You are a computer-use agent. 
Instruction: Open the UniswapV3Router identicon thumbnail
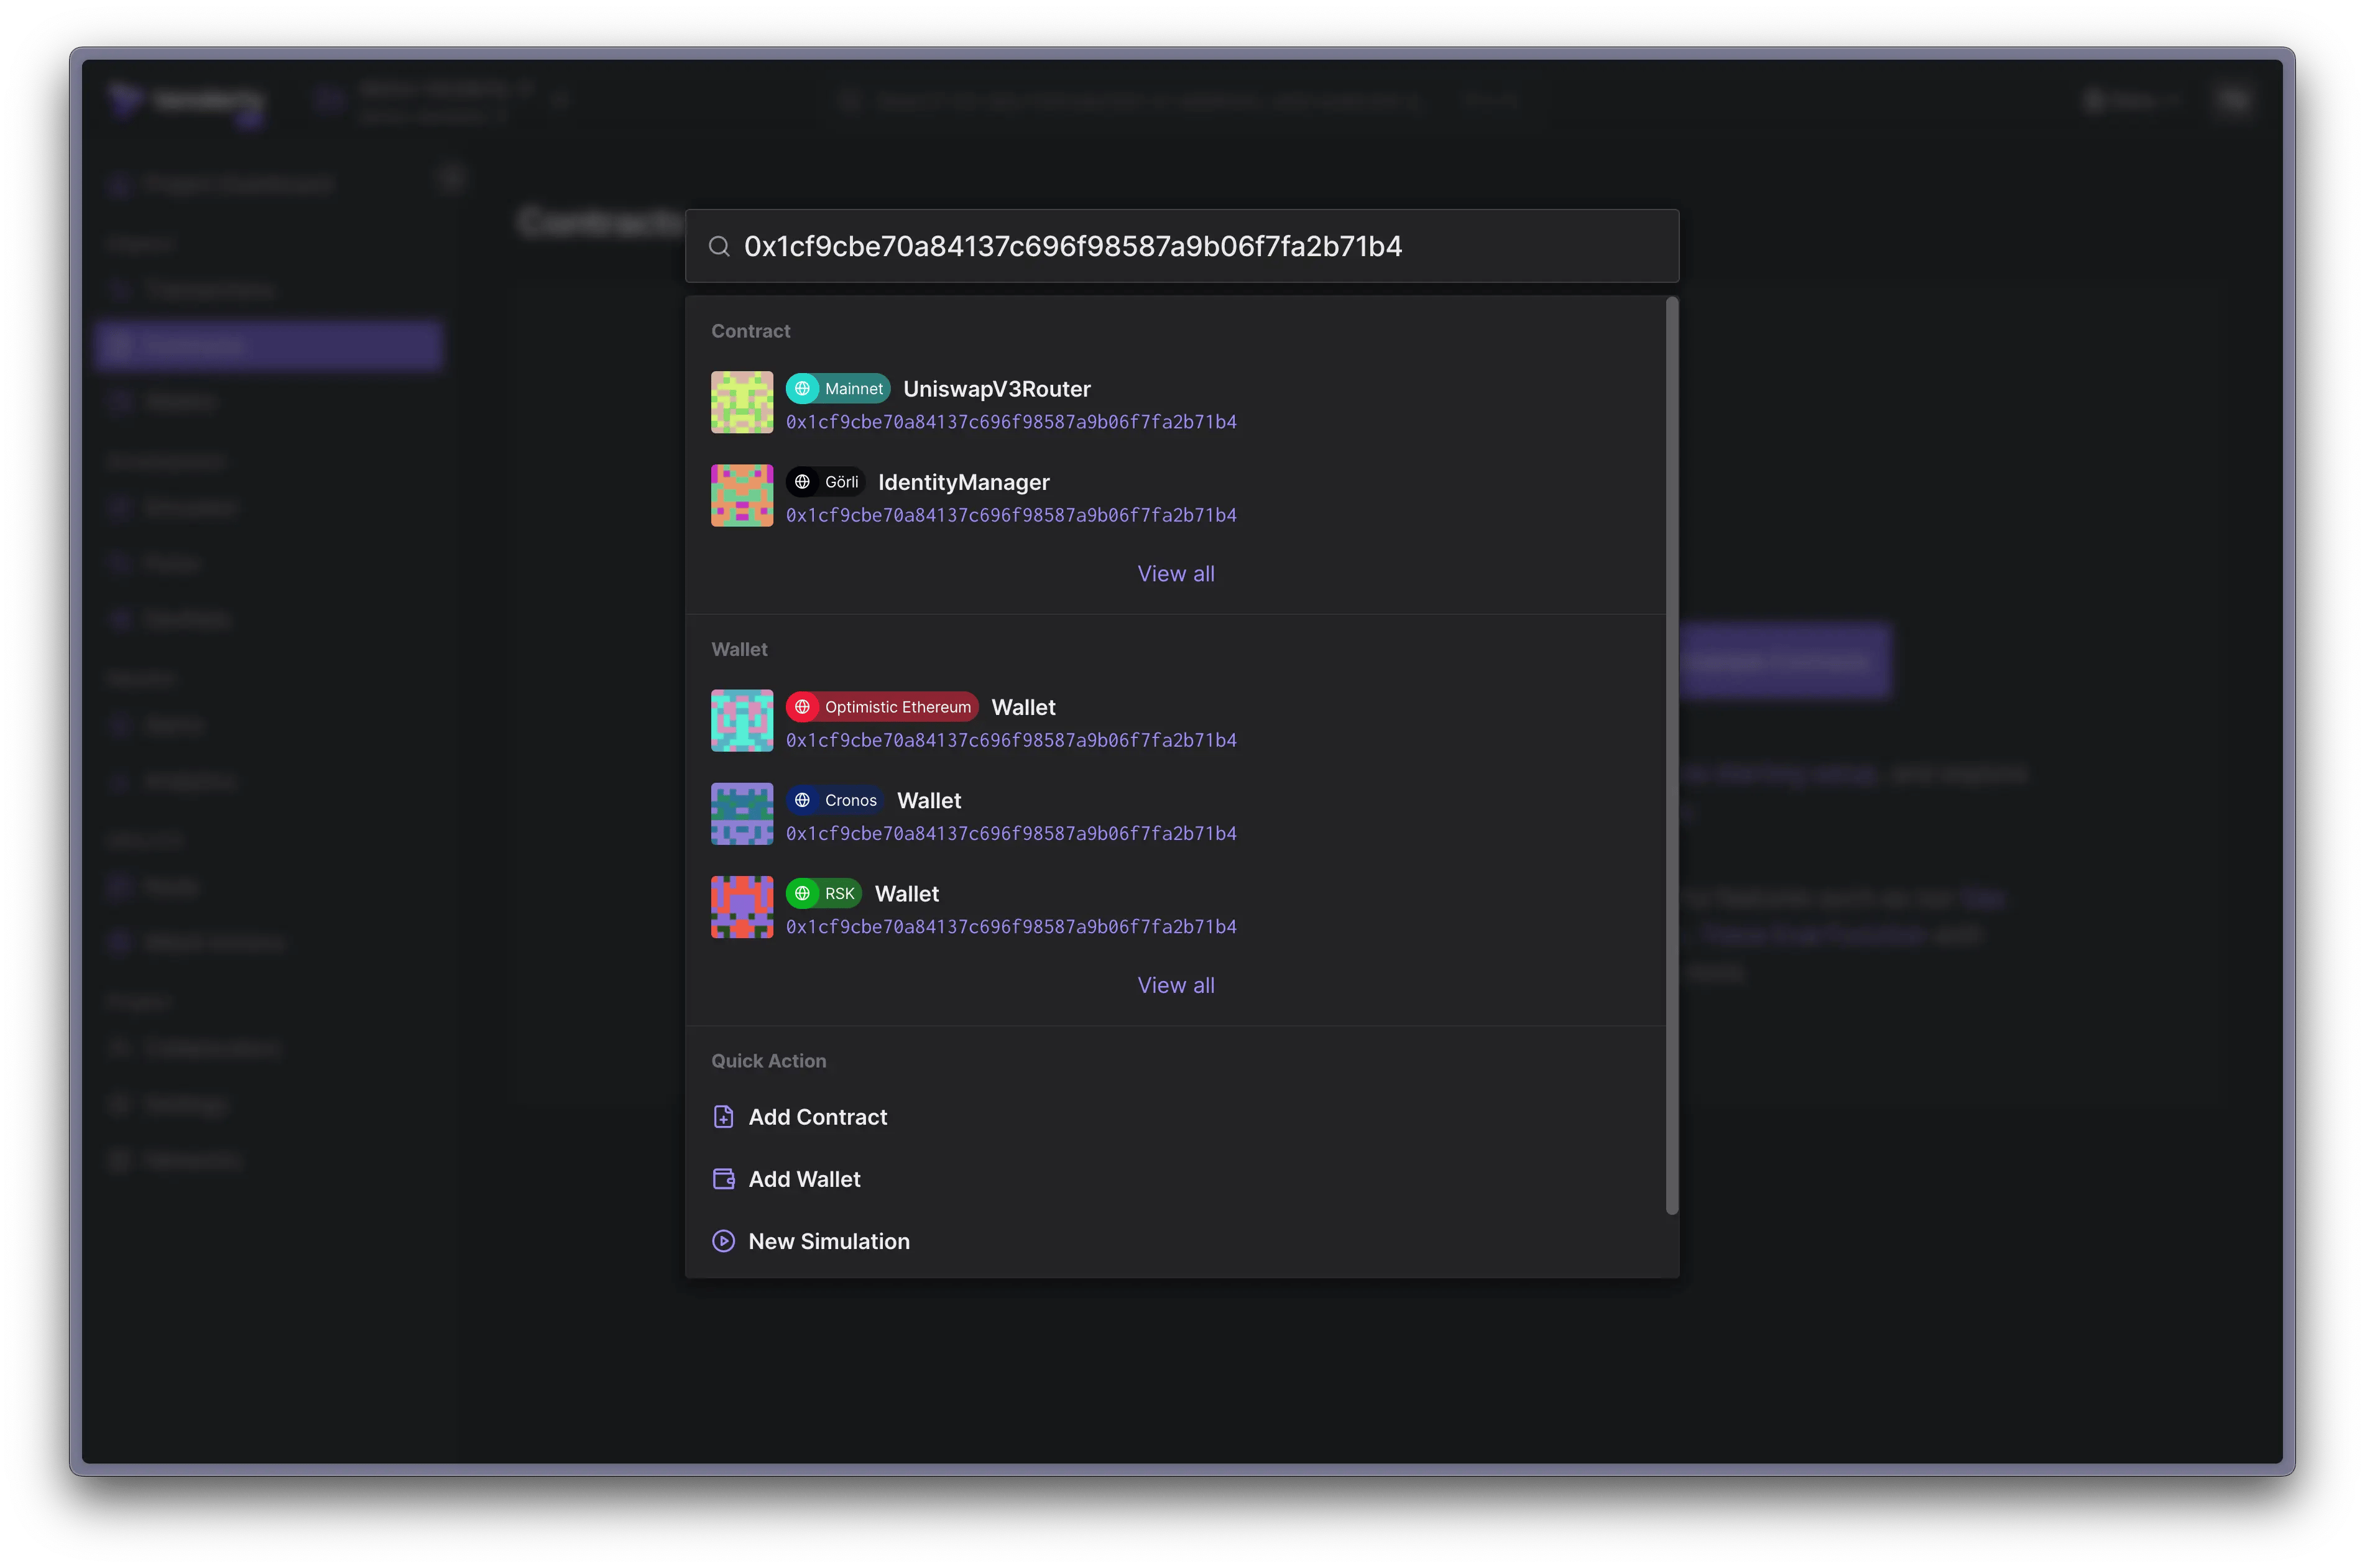pos(741,402)
